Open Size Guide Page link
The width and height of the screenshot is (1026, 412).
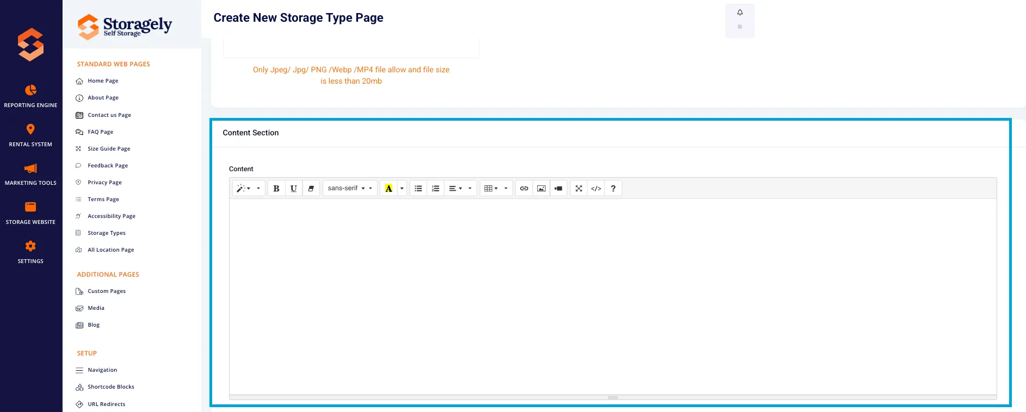(x=109, y=149)
